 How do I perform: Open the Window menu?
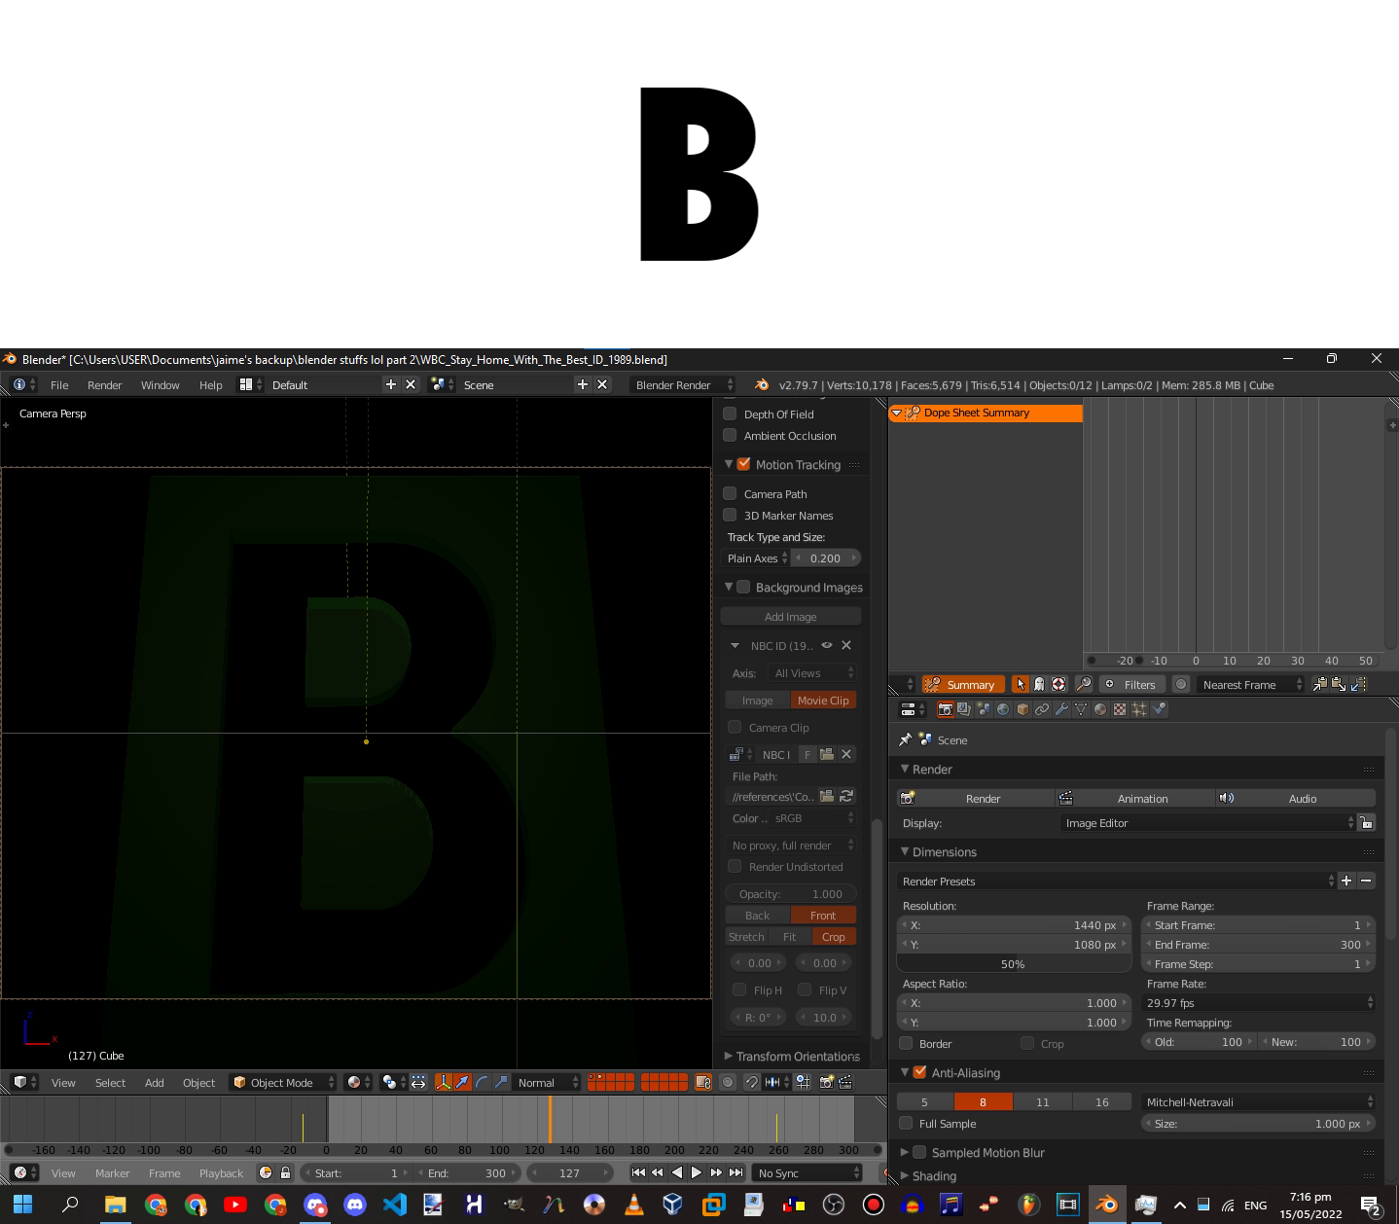[x=160, y=384]
